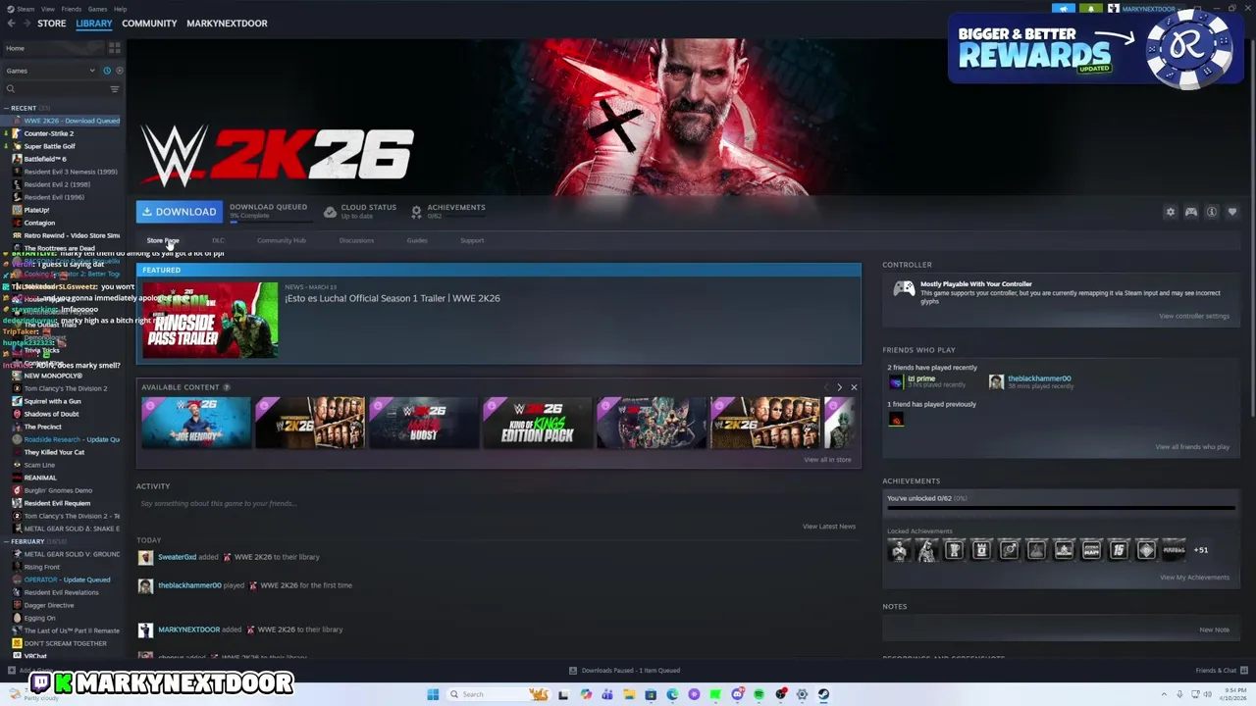Click View Latest News link
This screenshot has height=706, width=1256.
pyautogui.click(x=829, y=527)
